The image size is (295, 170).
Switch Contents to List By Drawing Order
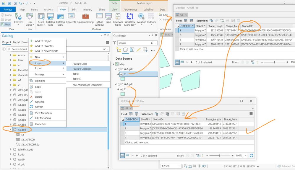click(x=119, y=50)
